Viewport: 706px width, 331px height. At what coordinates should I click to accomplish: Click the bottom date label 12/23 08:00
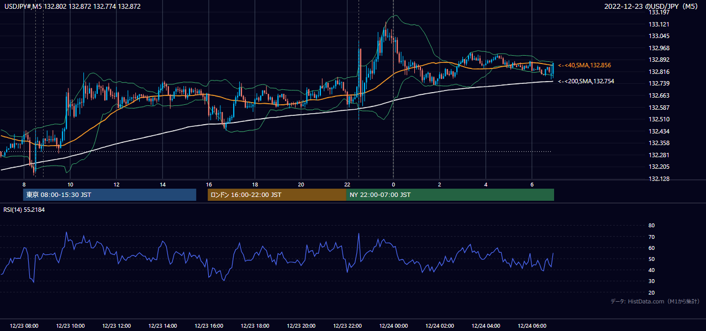coord(24,326)
